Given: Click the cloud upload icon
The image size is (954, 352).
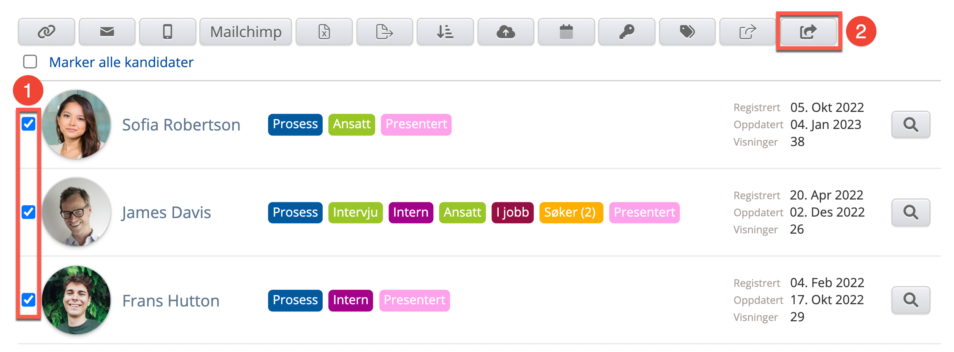Looking at the screenshot, I should click(506, 32).
